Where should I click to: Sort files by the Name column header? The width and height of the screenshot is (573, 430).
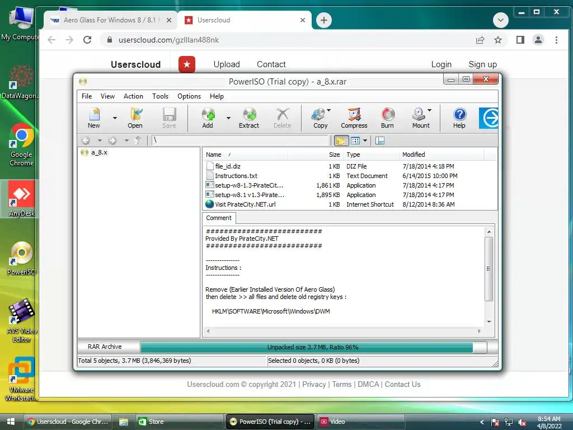point(245,155)
